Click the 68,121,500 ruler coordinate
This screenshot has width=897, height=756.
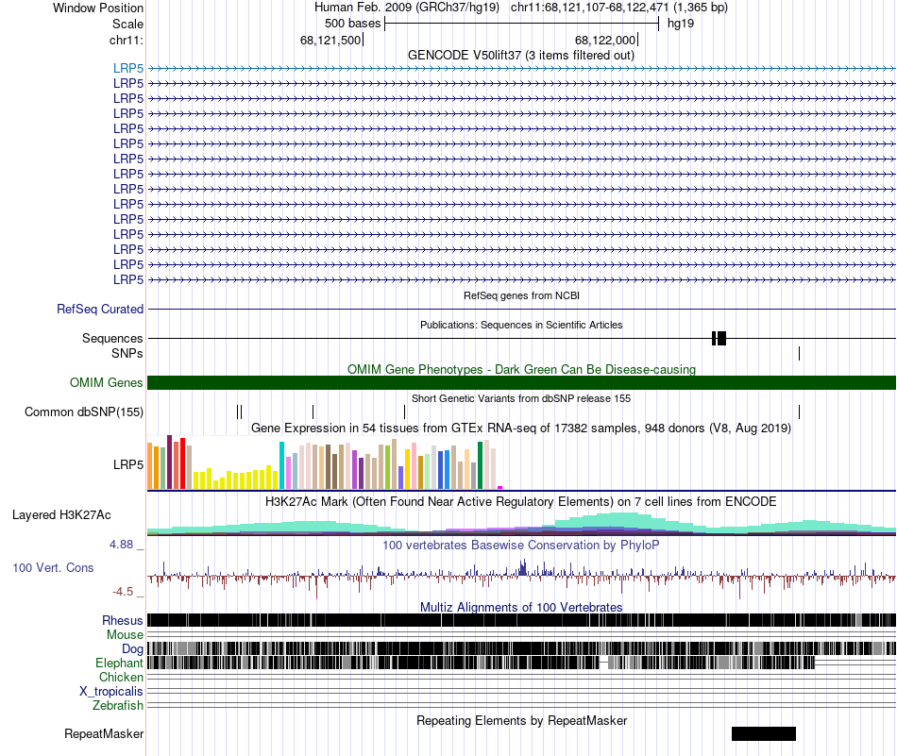330,40
